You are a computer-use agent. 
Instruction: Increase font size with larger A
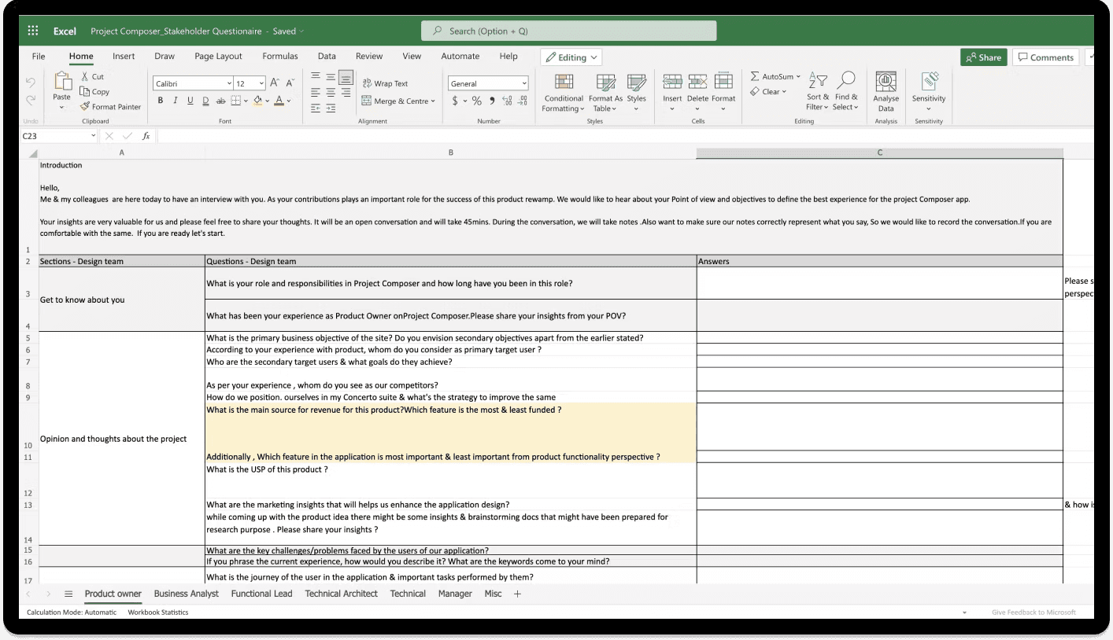[x=274, y=83]
